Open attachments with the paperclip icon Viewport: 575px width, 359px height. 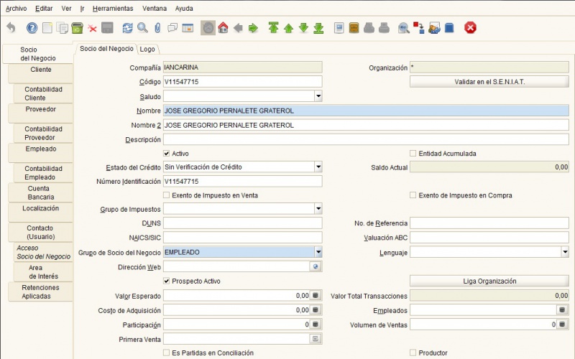[x=157, y=28]
